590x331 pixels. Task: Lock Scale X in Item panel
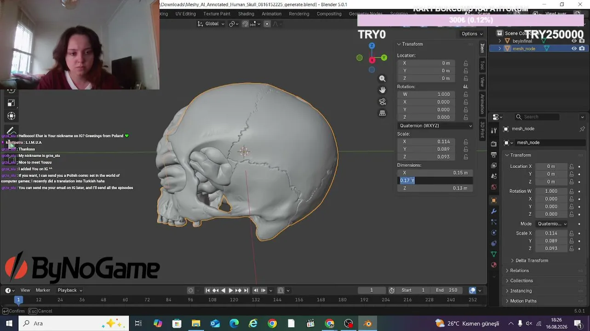tap(466, 142)
